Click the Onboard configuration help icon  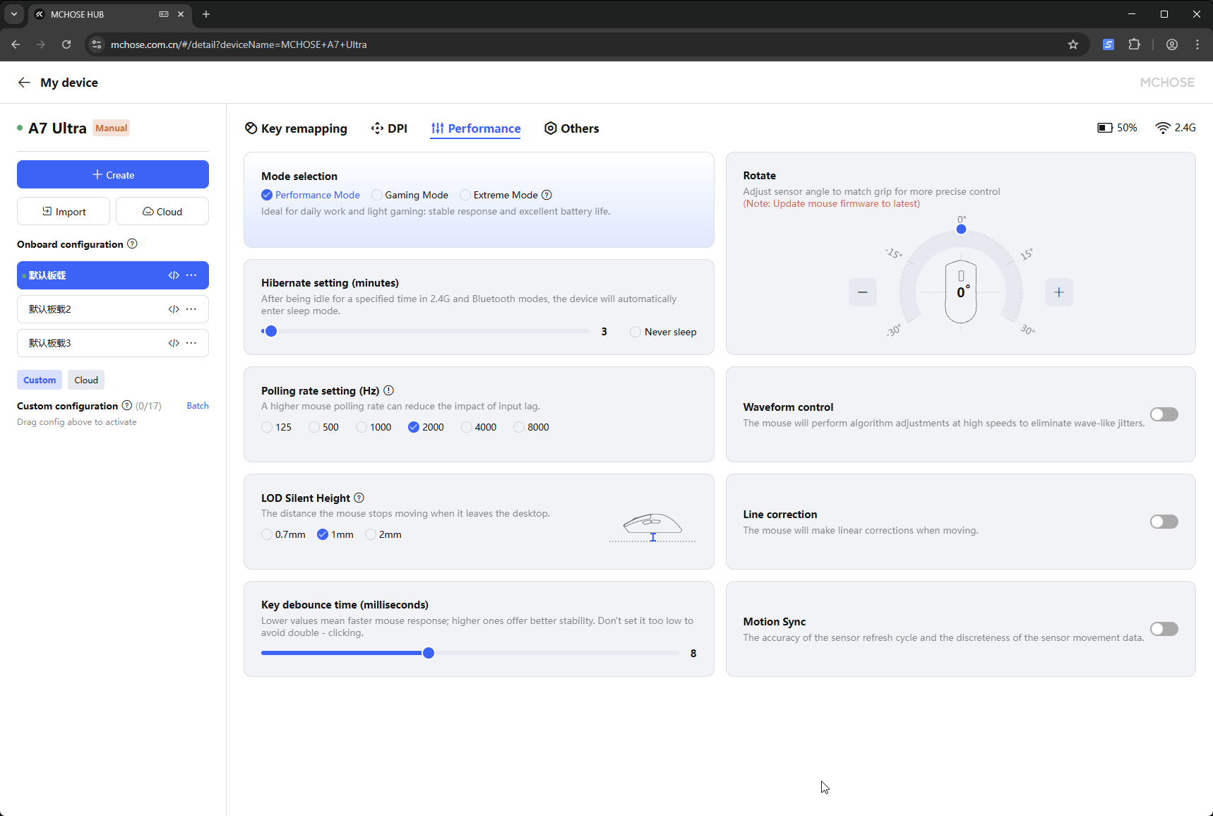click(x=132, y=244)
